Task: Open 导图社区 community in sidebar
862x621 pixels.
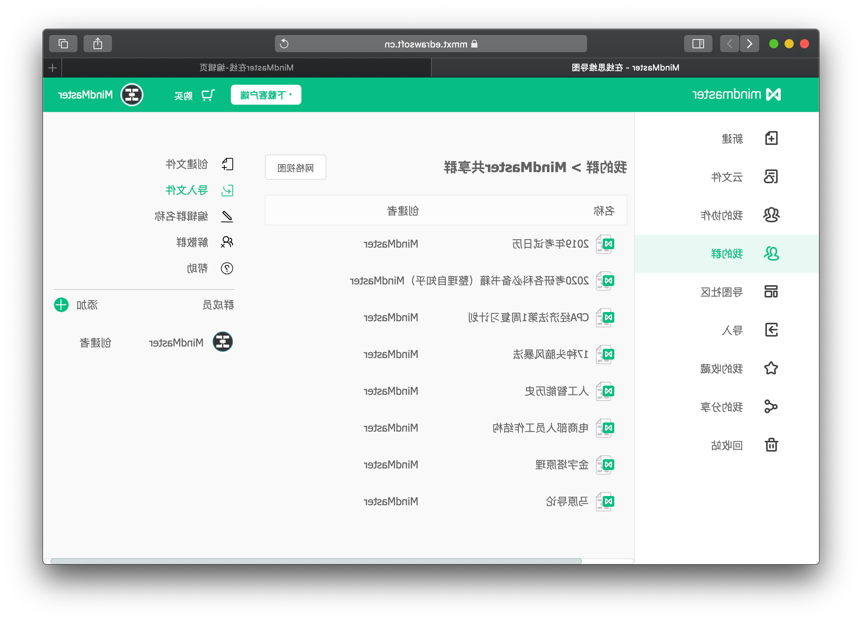Action: 727,292
